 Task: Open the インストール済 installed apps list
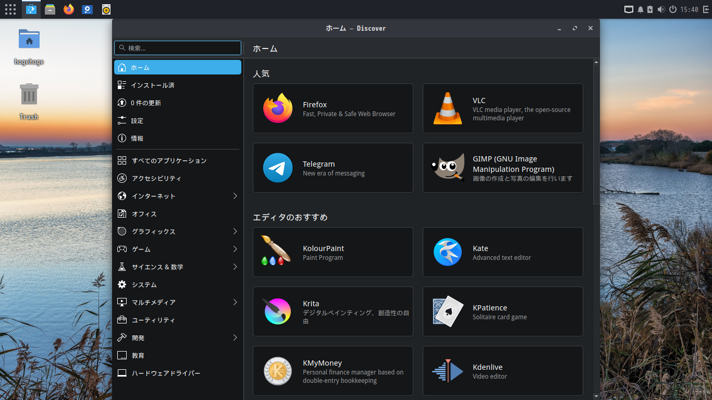178,85
